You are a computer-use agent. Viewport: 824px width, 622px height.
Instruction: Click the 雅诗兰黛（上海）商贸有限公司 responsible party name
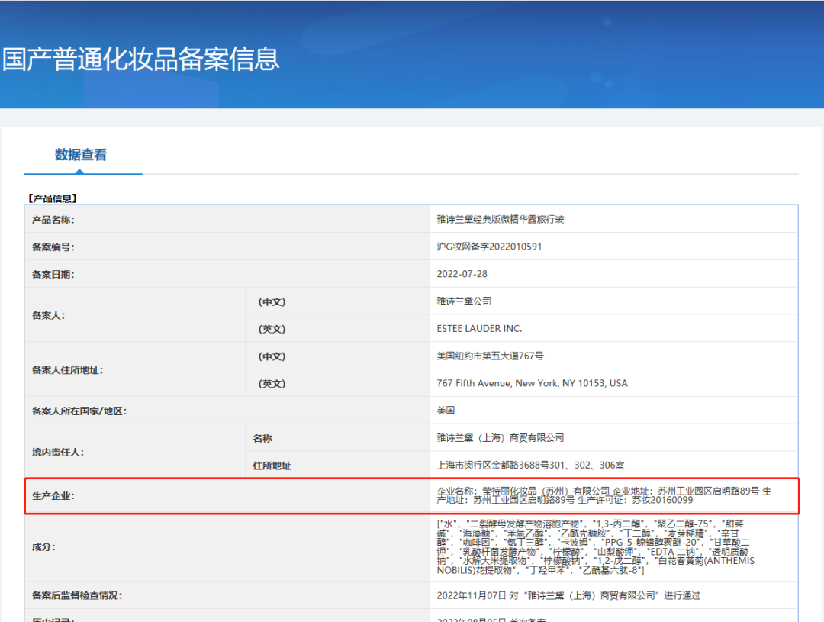pos(500,438)
